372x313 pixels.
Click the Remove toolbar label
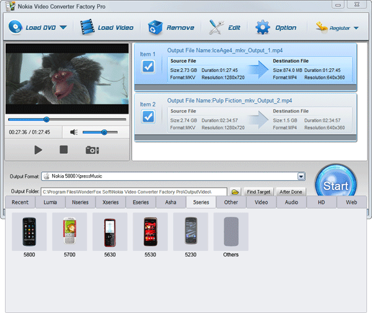(180, 28)
